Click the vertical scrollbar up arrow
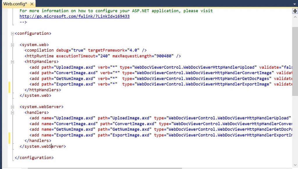This screenshot has height=169, width=298. tap(295, 17)
